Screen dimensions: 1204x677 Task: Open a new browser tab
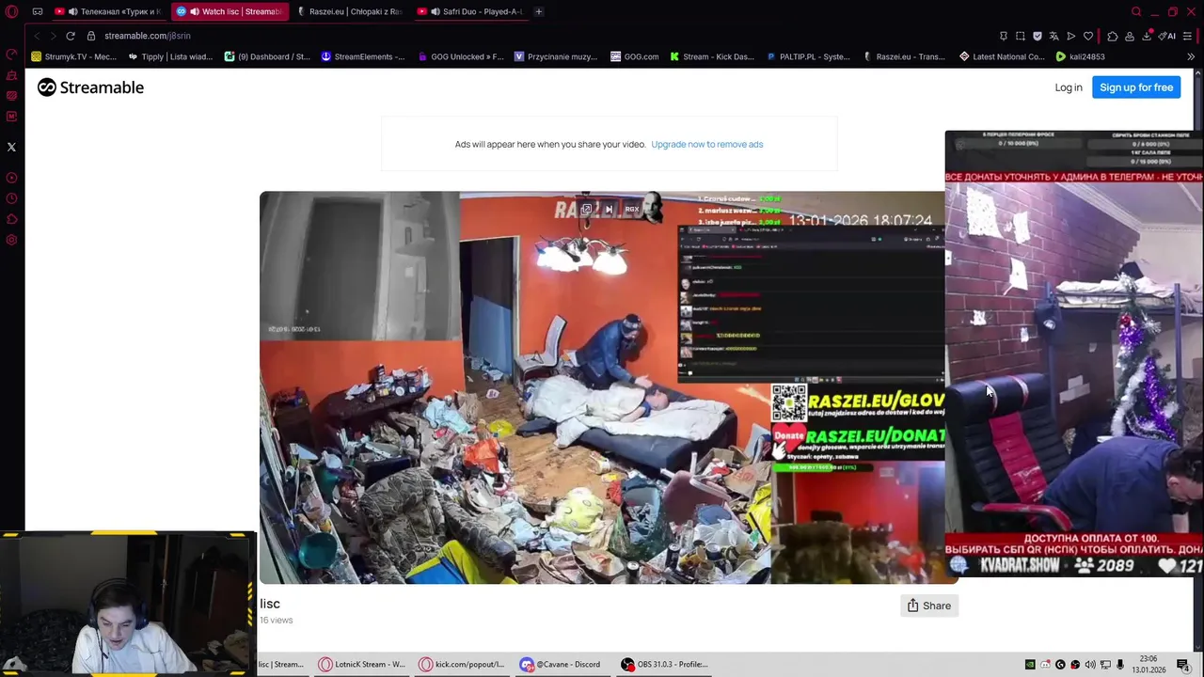539,11
